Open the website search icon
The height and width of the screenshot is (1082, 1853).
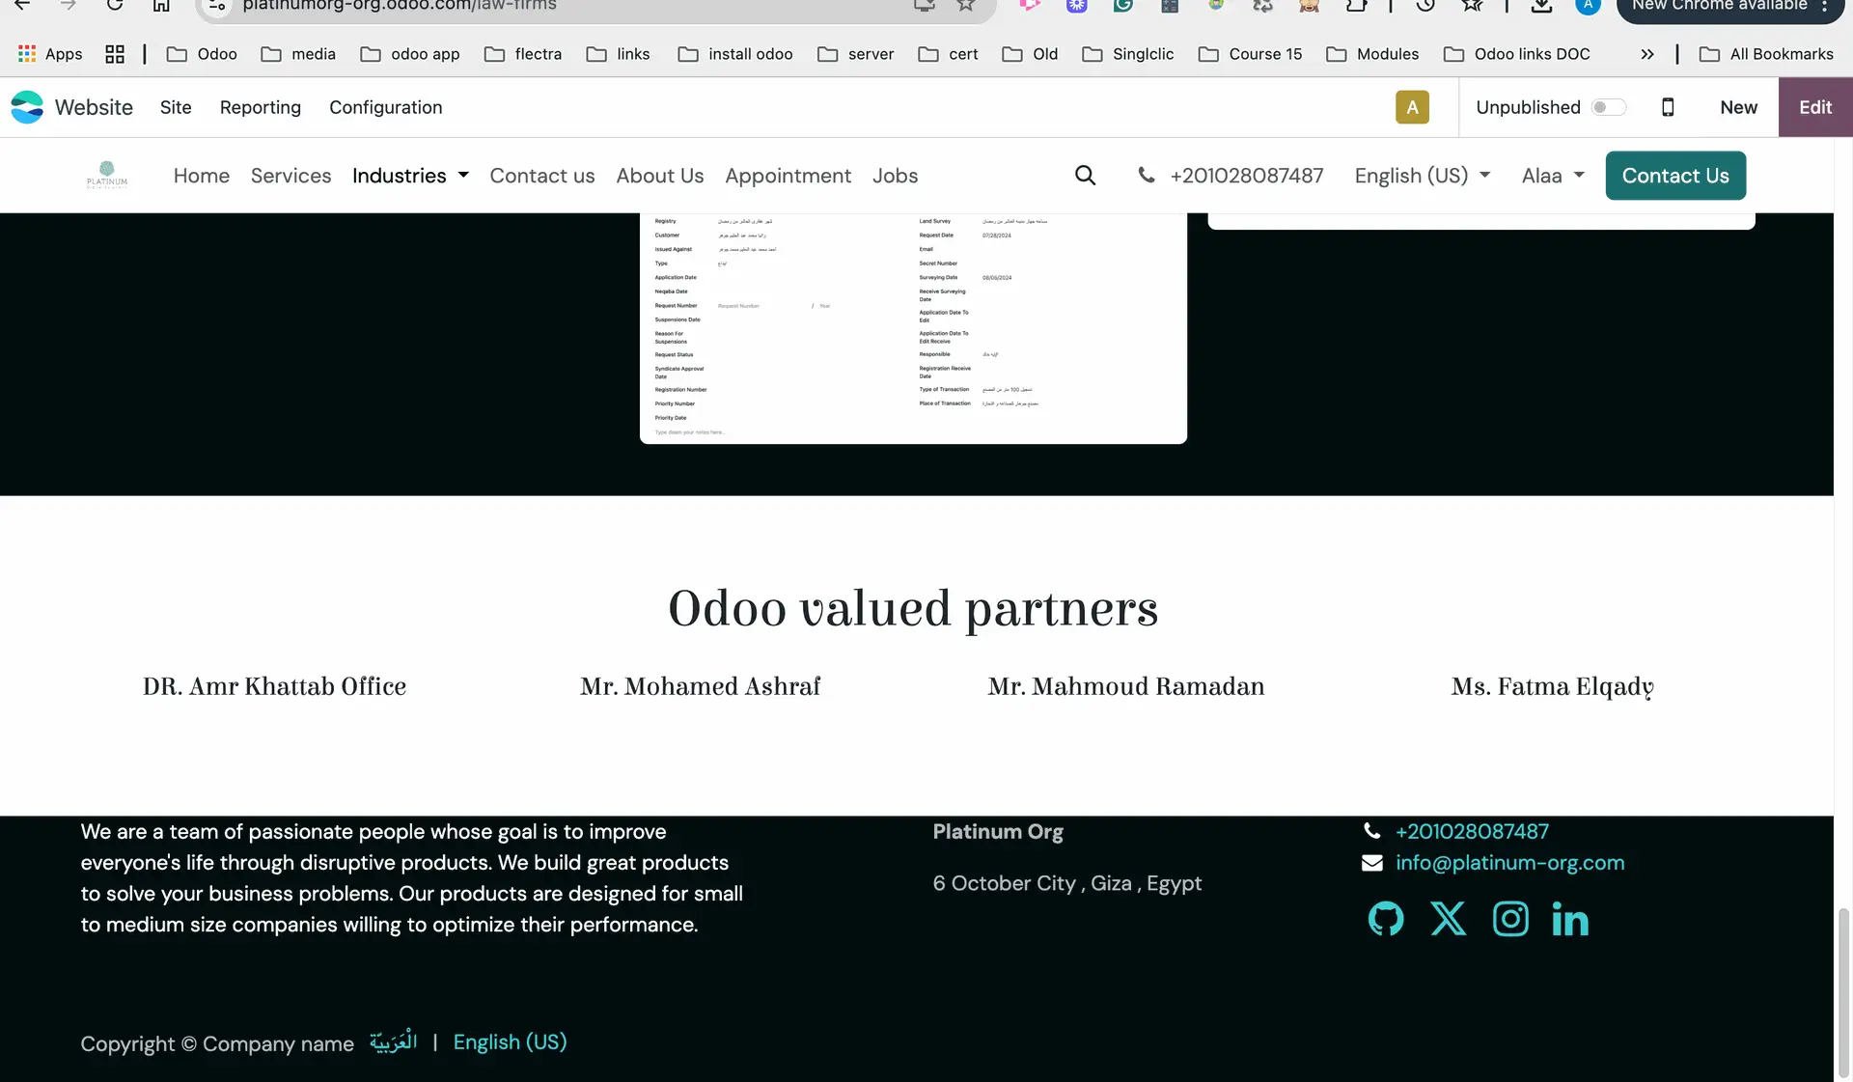coord(1085,176)
